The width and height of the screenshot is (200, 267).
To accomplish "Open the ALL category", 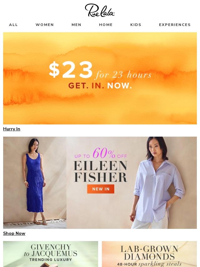I will point(13,25).
